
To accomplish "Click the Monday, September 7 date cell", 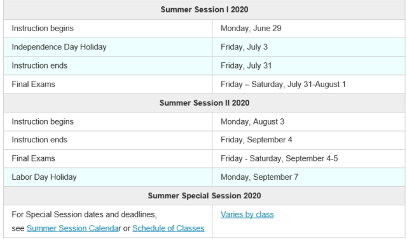I will (x=308, y=177).
